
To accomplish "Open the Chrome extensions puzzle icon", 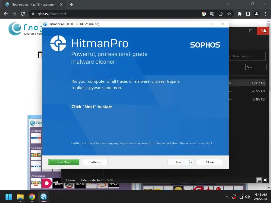I will pos(240,14).
